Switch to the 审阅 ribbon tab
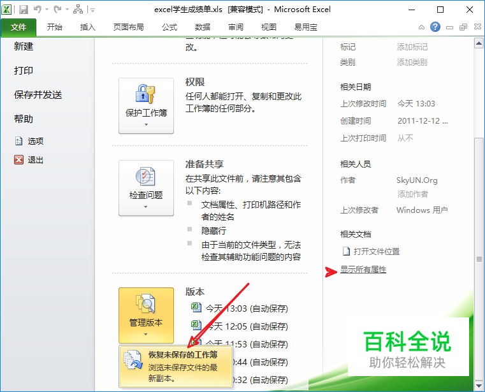 point(236,27)
